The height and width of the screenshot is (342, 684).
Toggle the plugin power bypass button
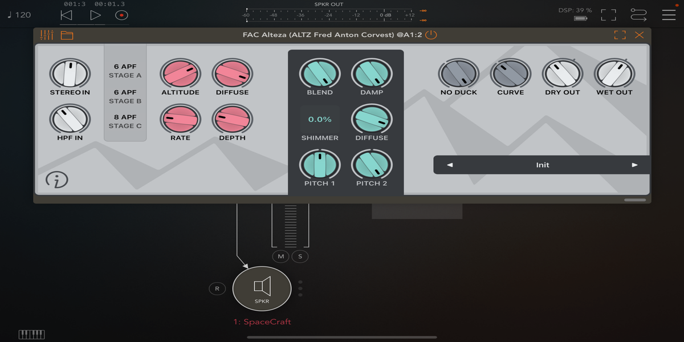click(x=431, y=35)
